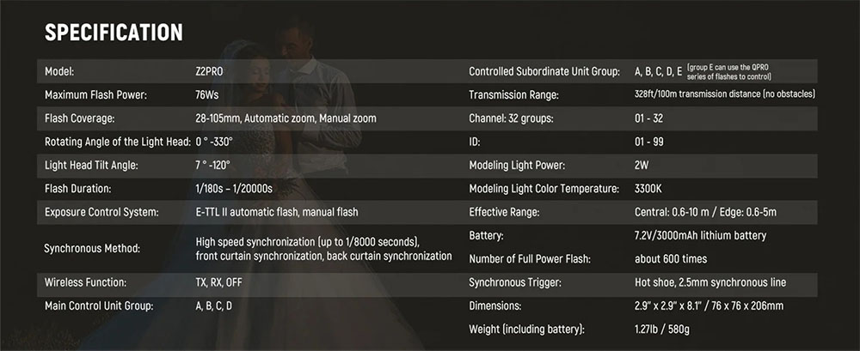Select the 76Ws flash power value

point(207,94)
